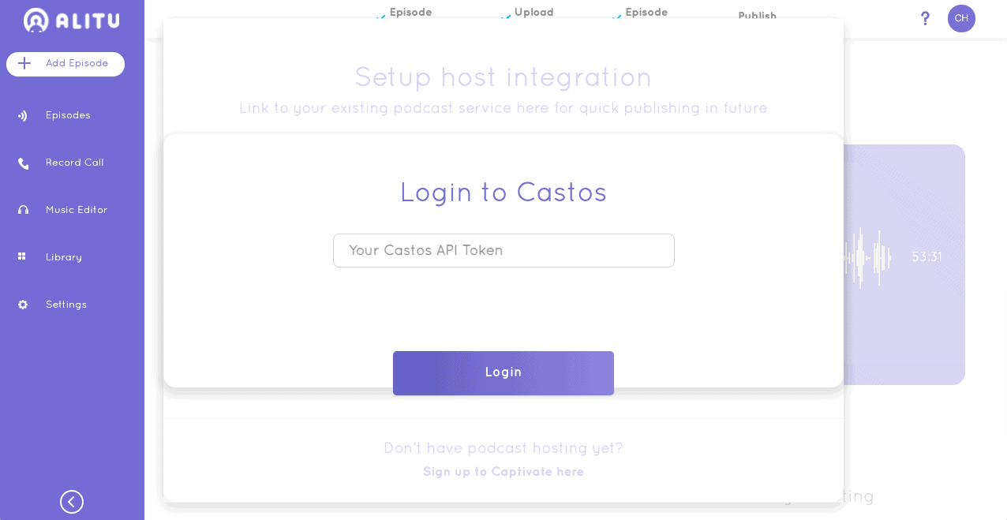
Task: Click the Add Episode label
Action: pos(77,63)
